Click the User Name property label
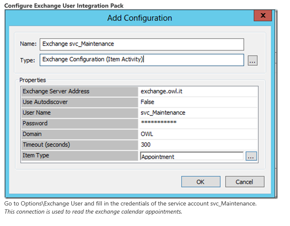This screenshot has width=290, height=226. click(80, 113)
